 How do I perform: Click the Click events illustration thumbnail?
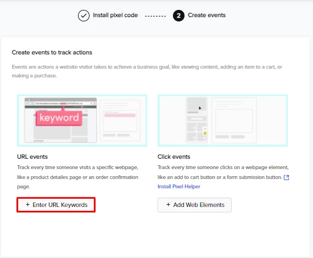coord(222,121)
